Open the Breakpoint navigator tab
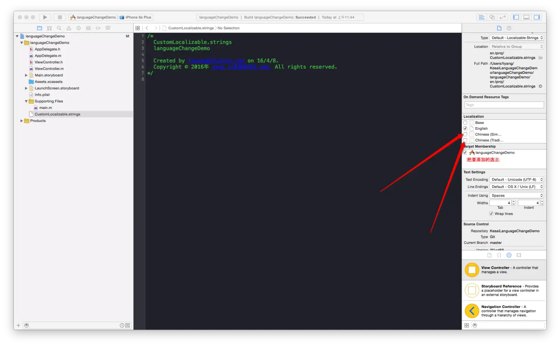The image size is (560, 346). click(x=98, y=28)
